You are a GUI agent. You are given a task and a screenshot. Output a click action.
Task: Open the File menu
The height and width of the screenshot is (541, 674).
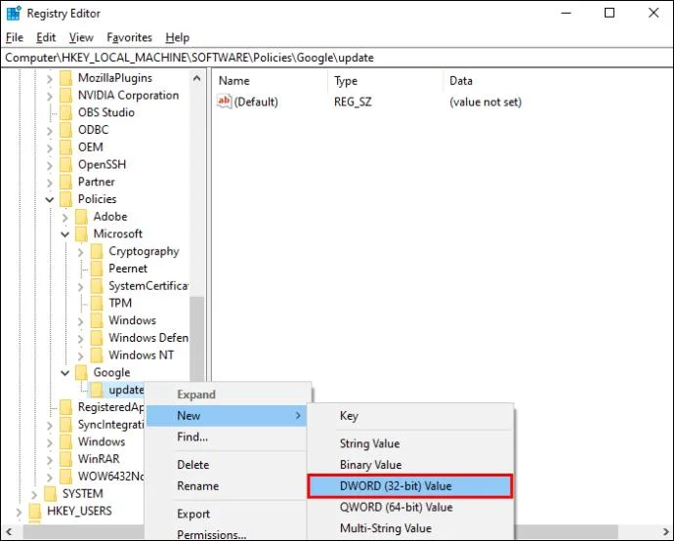click(15, 38)
